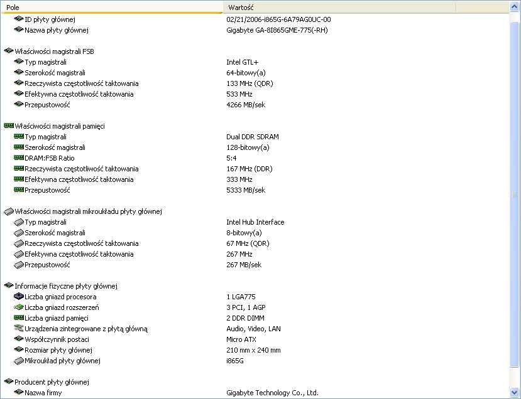Click the memory icon beside DRAM:FSB Ratio
Image resolution: width=521 pixels, height=399 pixels.
pyautogui.click(x=19, y=157)
